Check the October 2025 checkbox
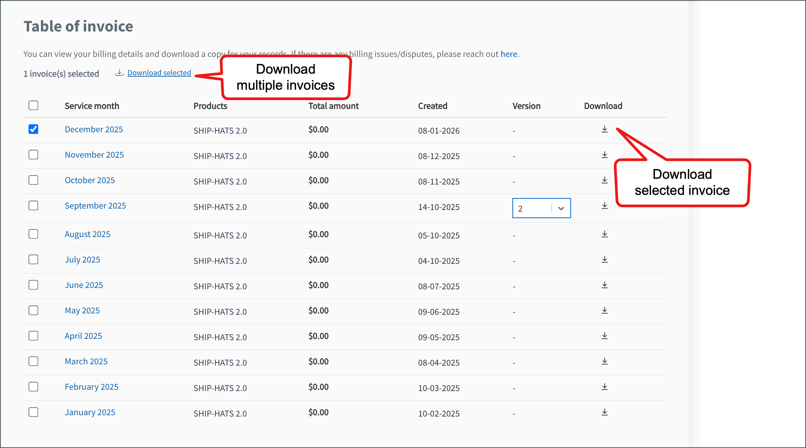The width and height of the screenshot is (806, 448). pos(33,180)
